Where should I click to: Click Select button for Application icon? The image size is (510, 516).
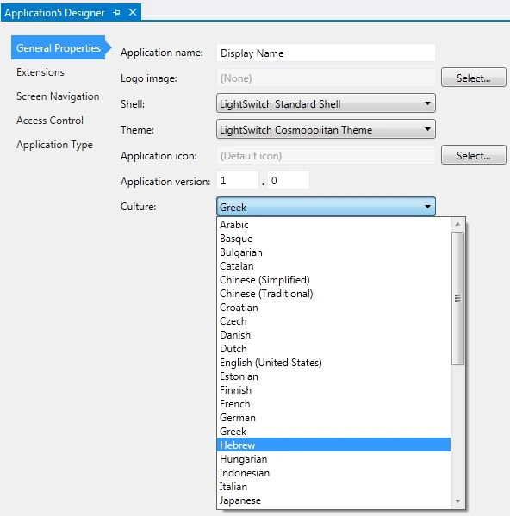click(x=473, y=155)
